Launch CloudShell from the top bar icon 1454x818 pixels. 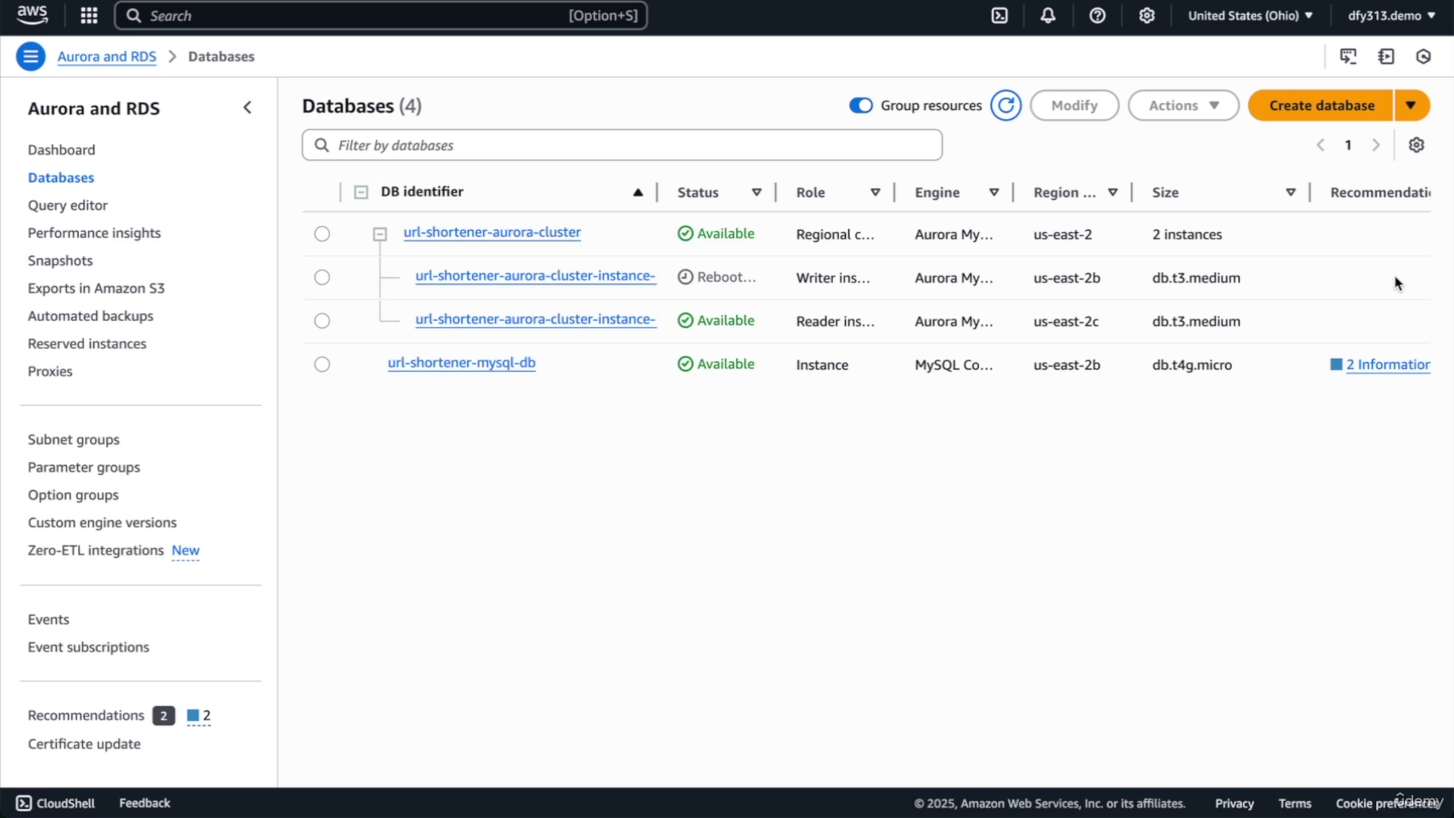[x=1000, y=16]
